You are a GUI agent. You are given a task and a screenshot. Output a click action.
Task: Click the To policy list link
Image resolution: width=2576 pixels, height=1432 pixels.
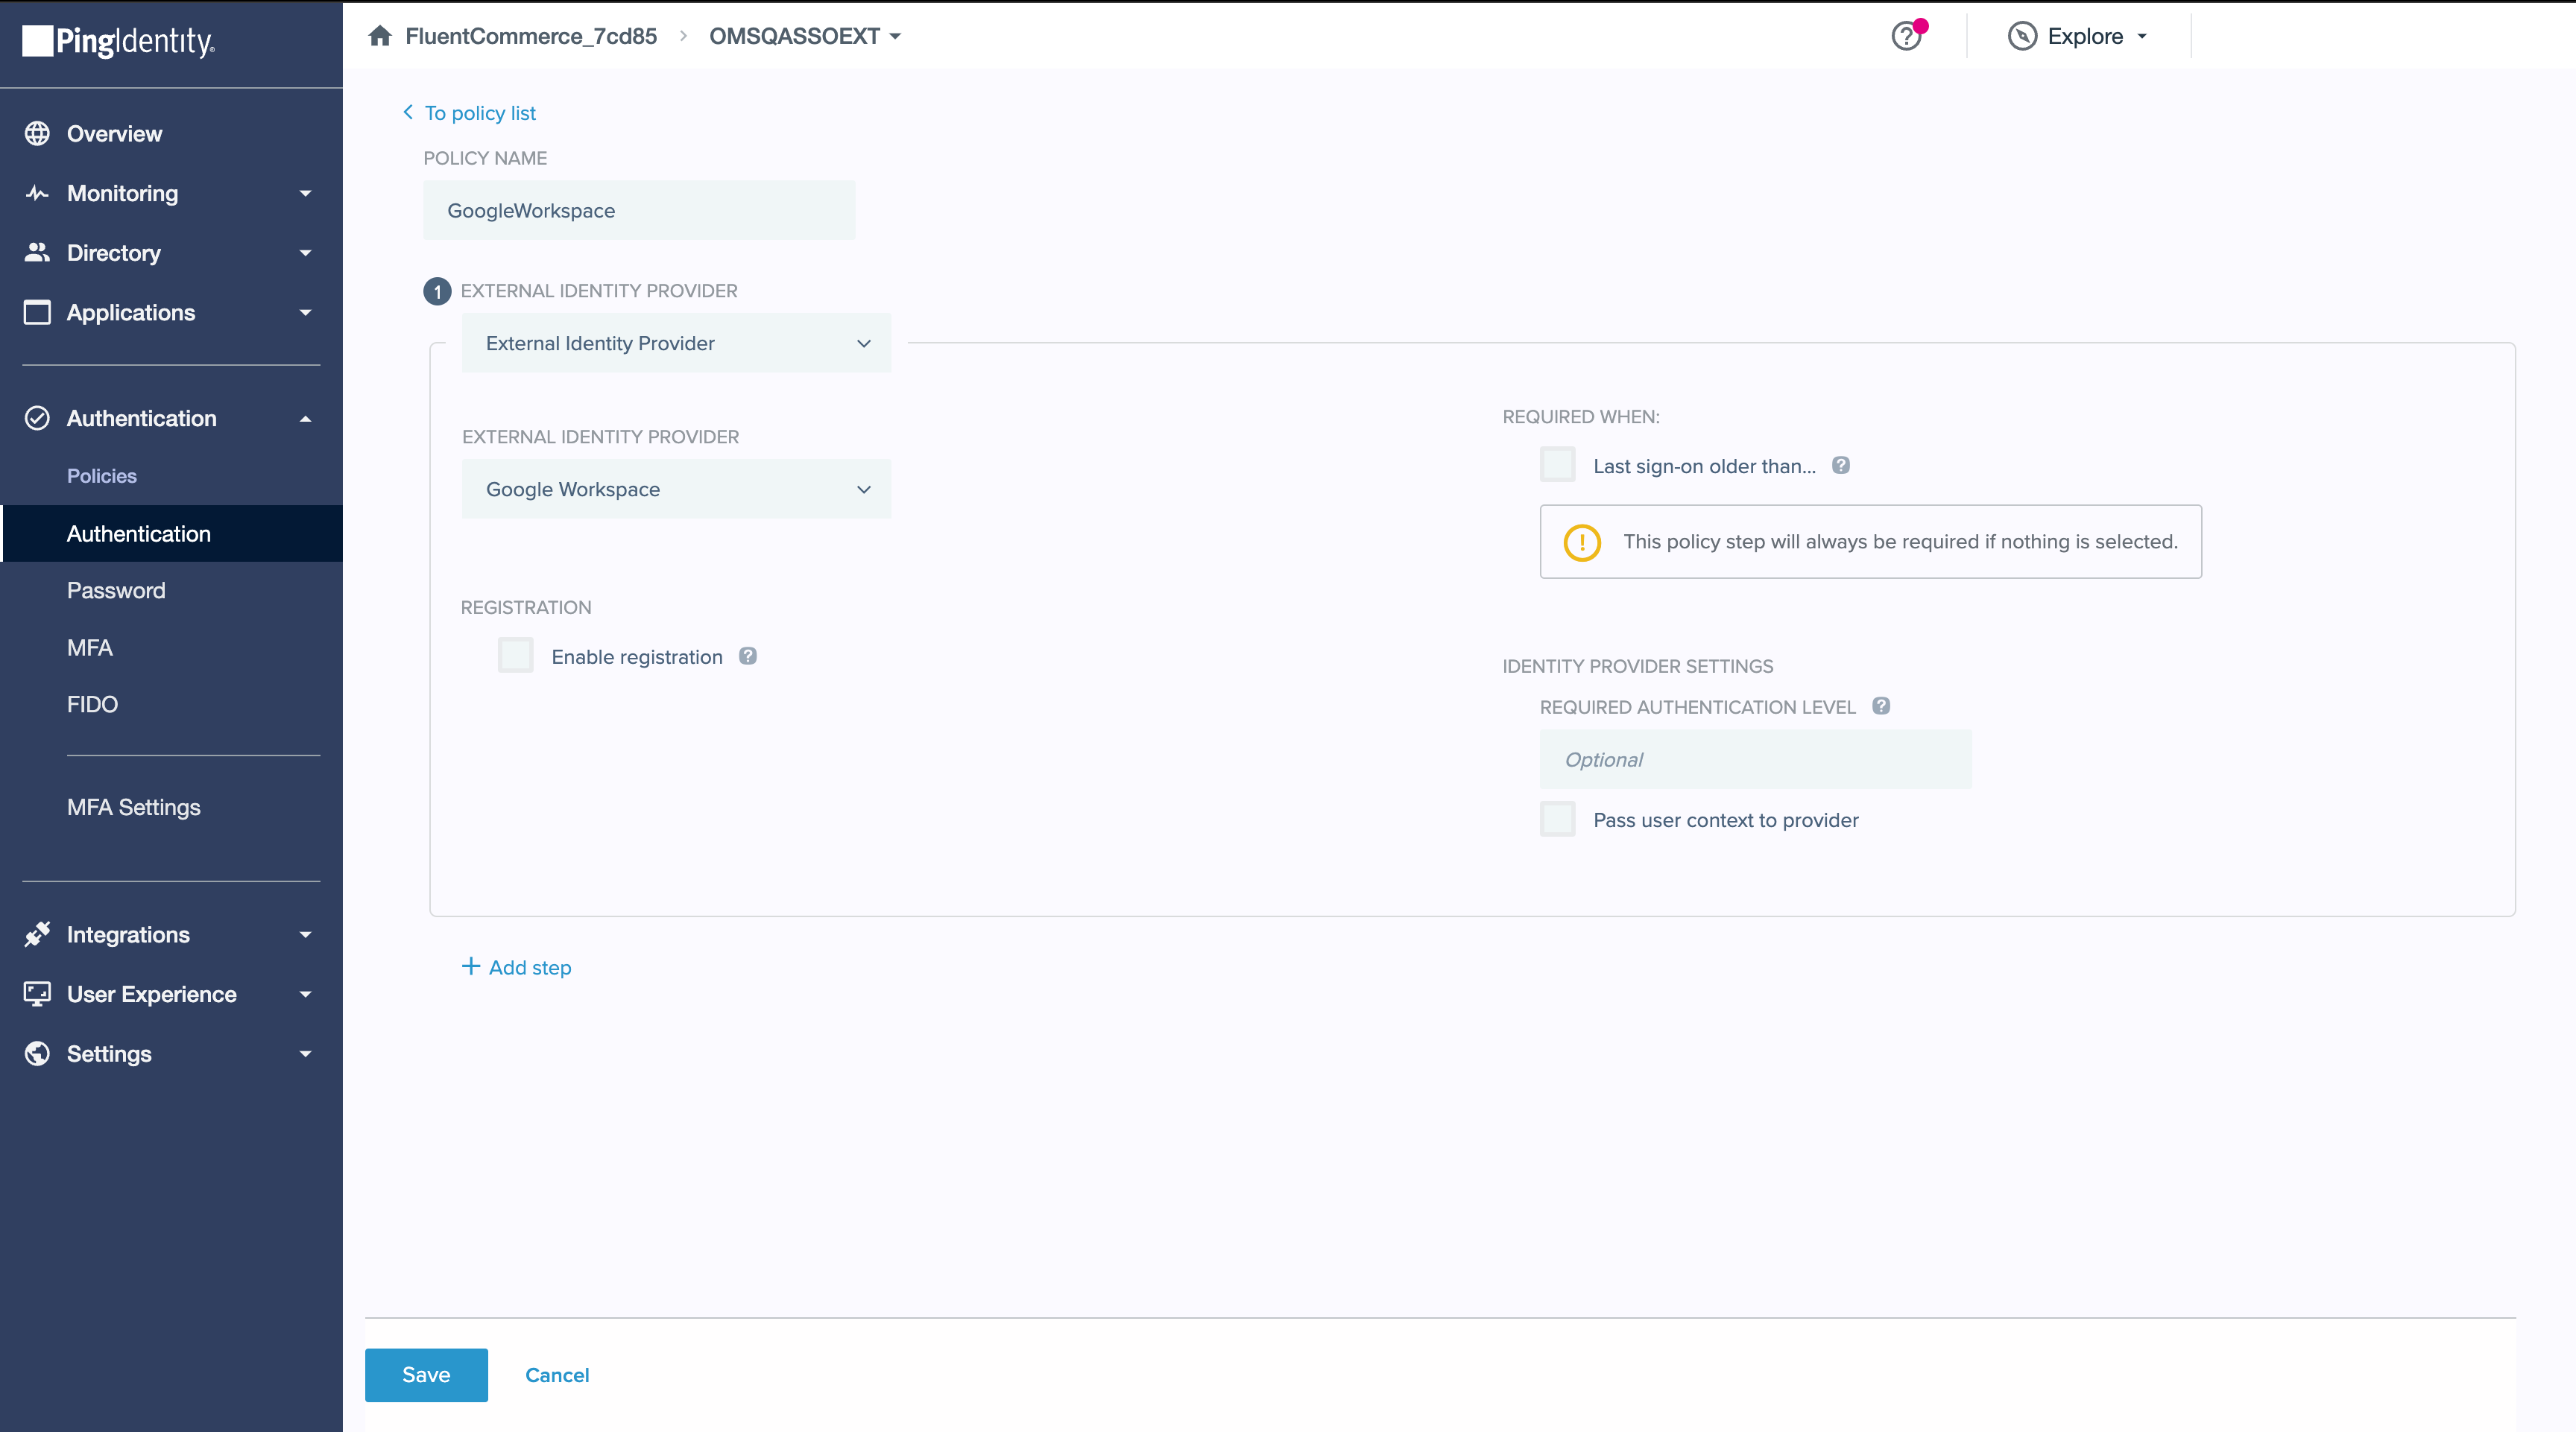pos(479,113)
